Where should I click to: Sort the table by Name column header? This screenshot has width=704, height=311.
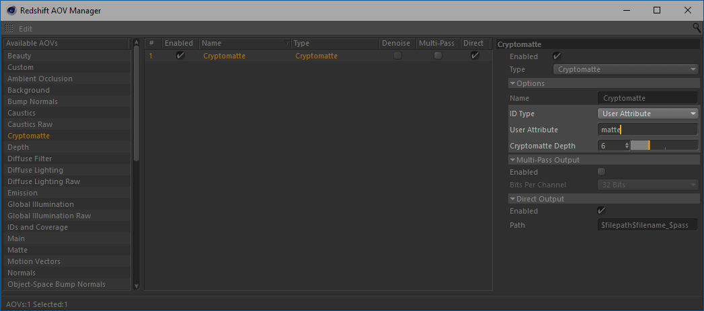tap(245, 43)
